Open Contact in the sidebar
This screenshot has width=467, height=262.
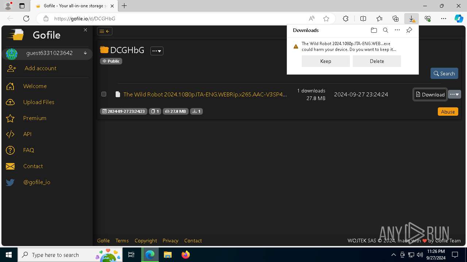(x=33, y=166)
